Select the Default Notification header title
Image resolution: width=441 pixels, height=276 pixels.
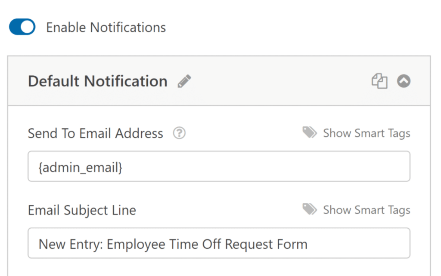click(97, 81)
